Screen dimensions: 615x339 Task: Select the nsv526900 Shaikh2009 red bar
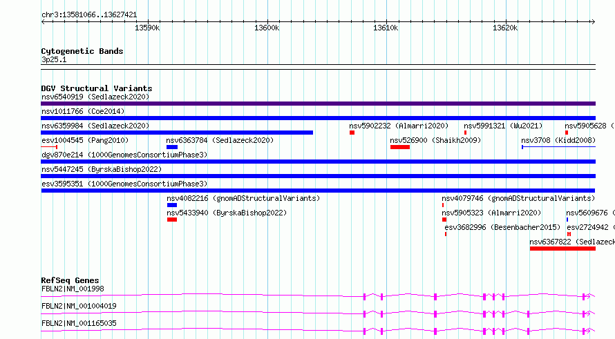[x=400, y=147]
